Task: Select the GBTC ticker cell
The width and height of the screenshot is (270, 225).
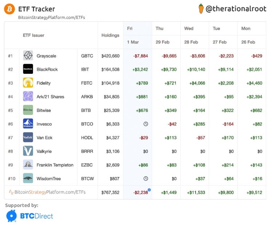Action: click(87, 56)
